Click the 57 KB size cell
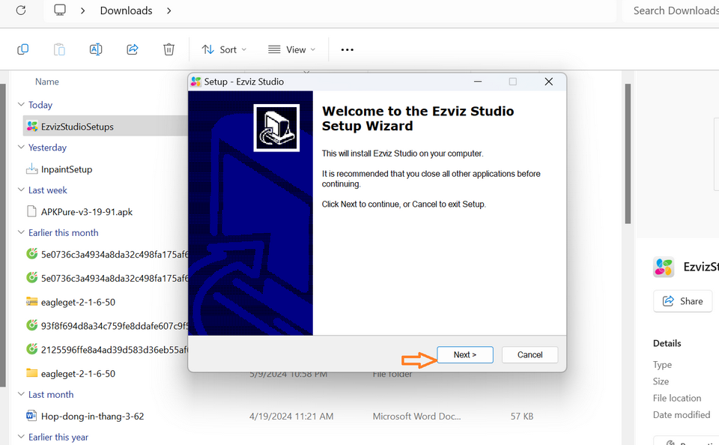Screen dimensions: 719x445 click(x=522, y=416)
